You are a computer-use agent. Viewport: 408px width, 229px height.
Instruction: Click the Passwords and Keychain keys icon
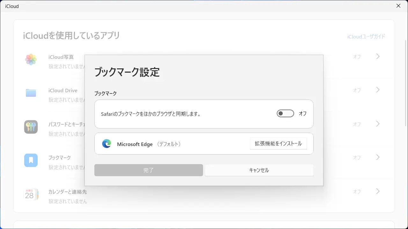(x=31, y=127)
